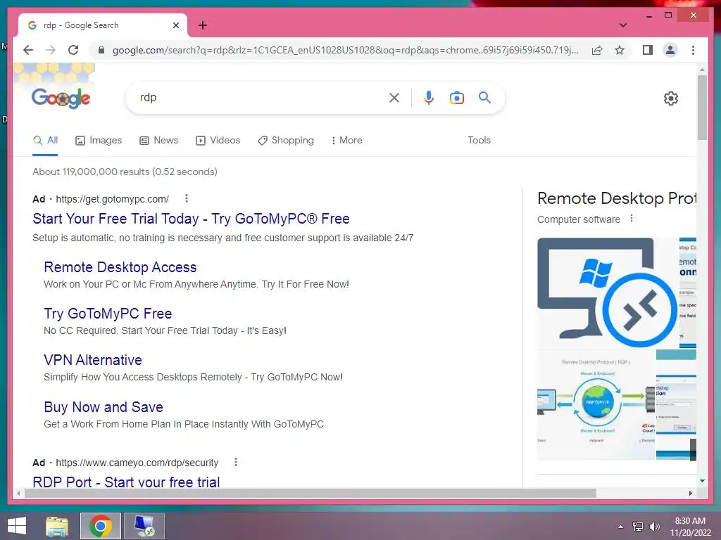Click the forward navigation arrow

pyautogui.click(x=51, y=50)
